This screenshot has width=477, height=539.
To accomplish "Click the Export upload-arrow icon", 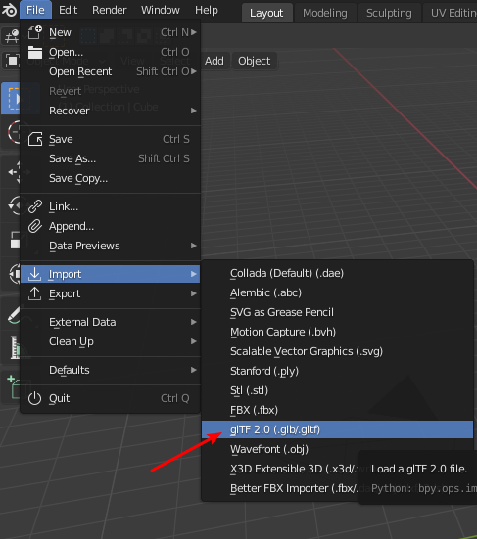I will [x=34, y=293].
